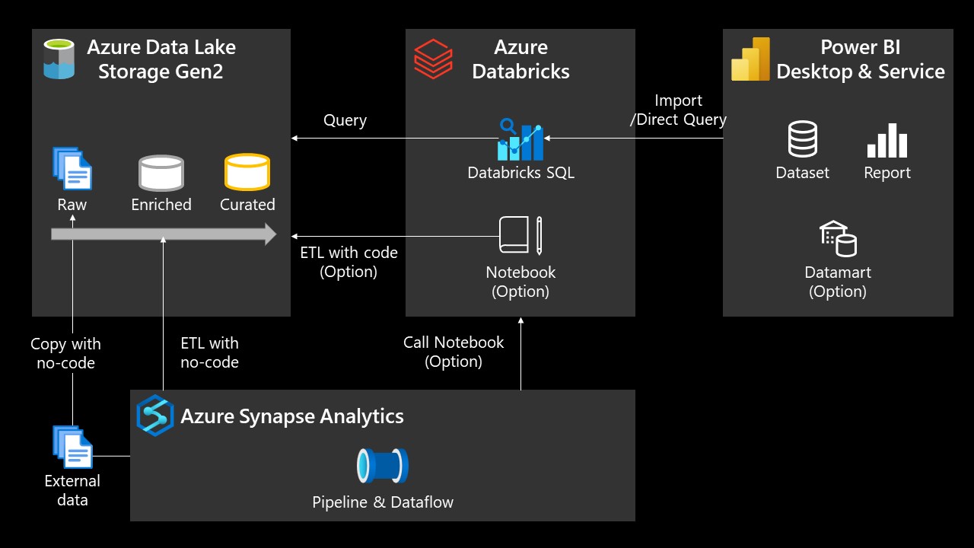Image resolution: width=974 pixels, height=548 pixels.
Task: Click the gray Enriched cylinder icon
Action: point(161,173)
